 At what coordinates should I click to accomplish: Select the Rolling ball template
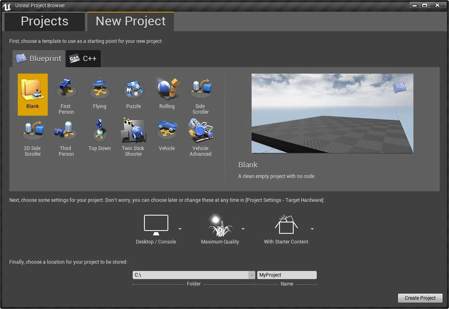coord(167,89)
